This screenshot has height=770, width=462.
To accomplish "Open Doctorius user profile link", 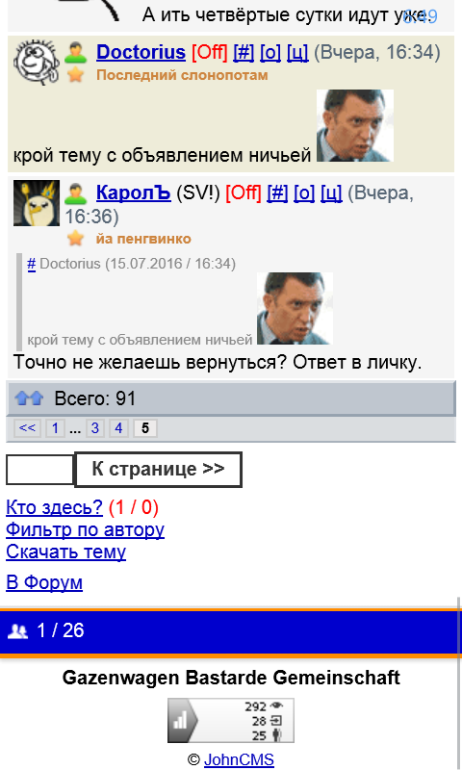I will pyautogui.click(x=141, y=52).
